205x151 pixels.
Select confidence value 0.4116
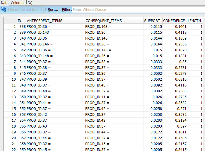(x=175, y=85)
